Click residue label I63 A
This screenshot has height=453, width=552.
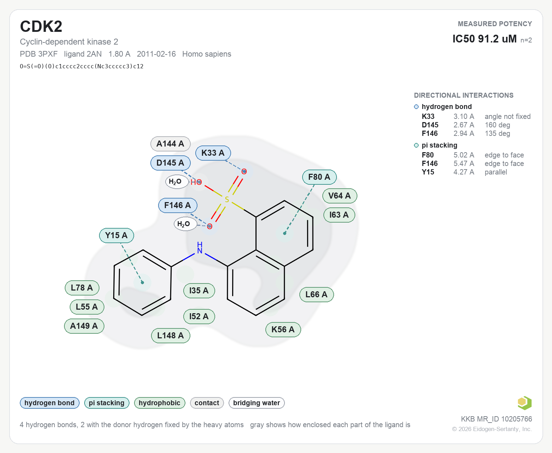click(x=339, y=215)
